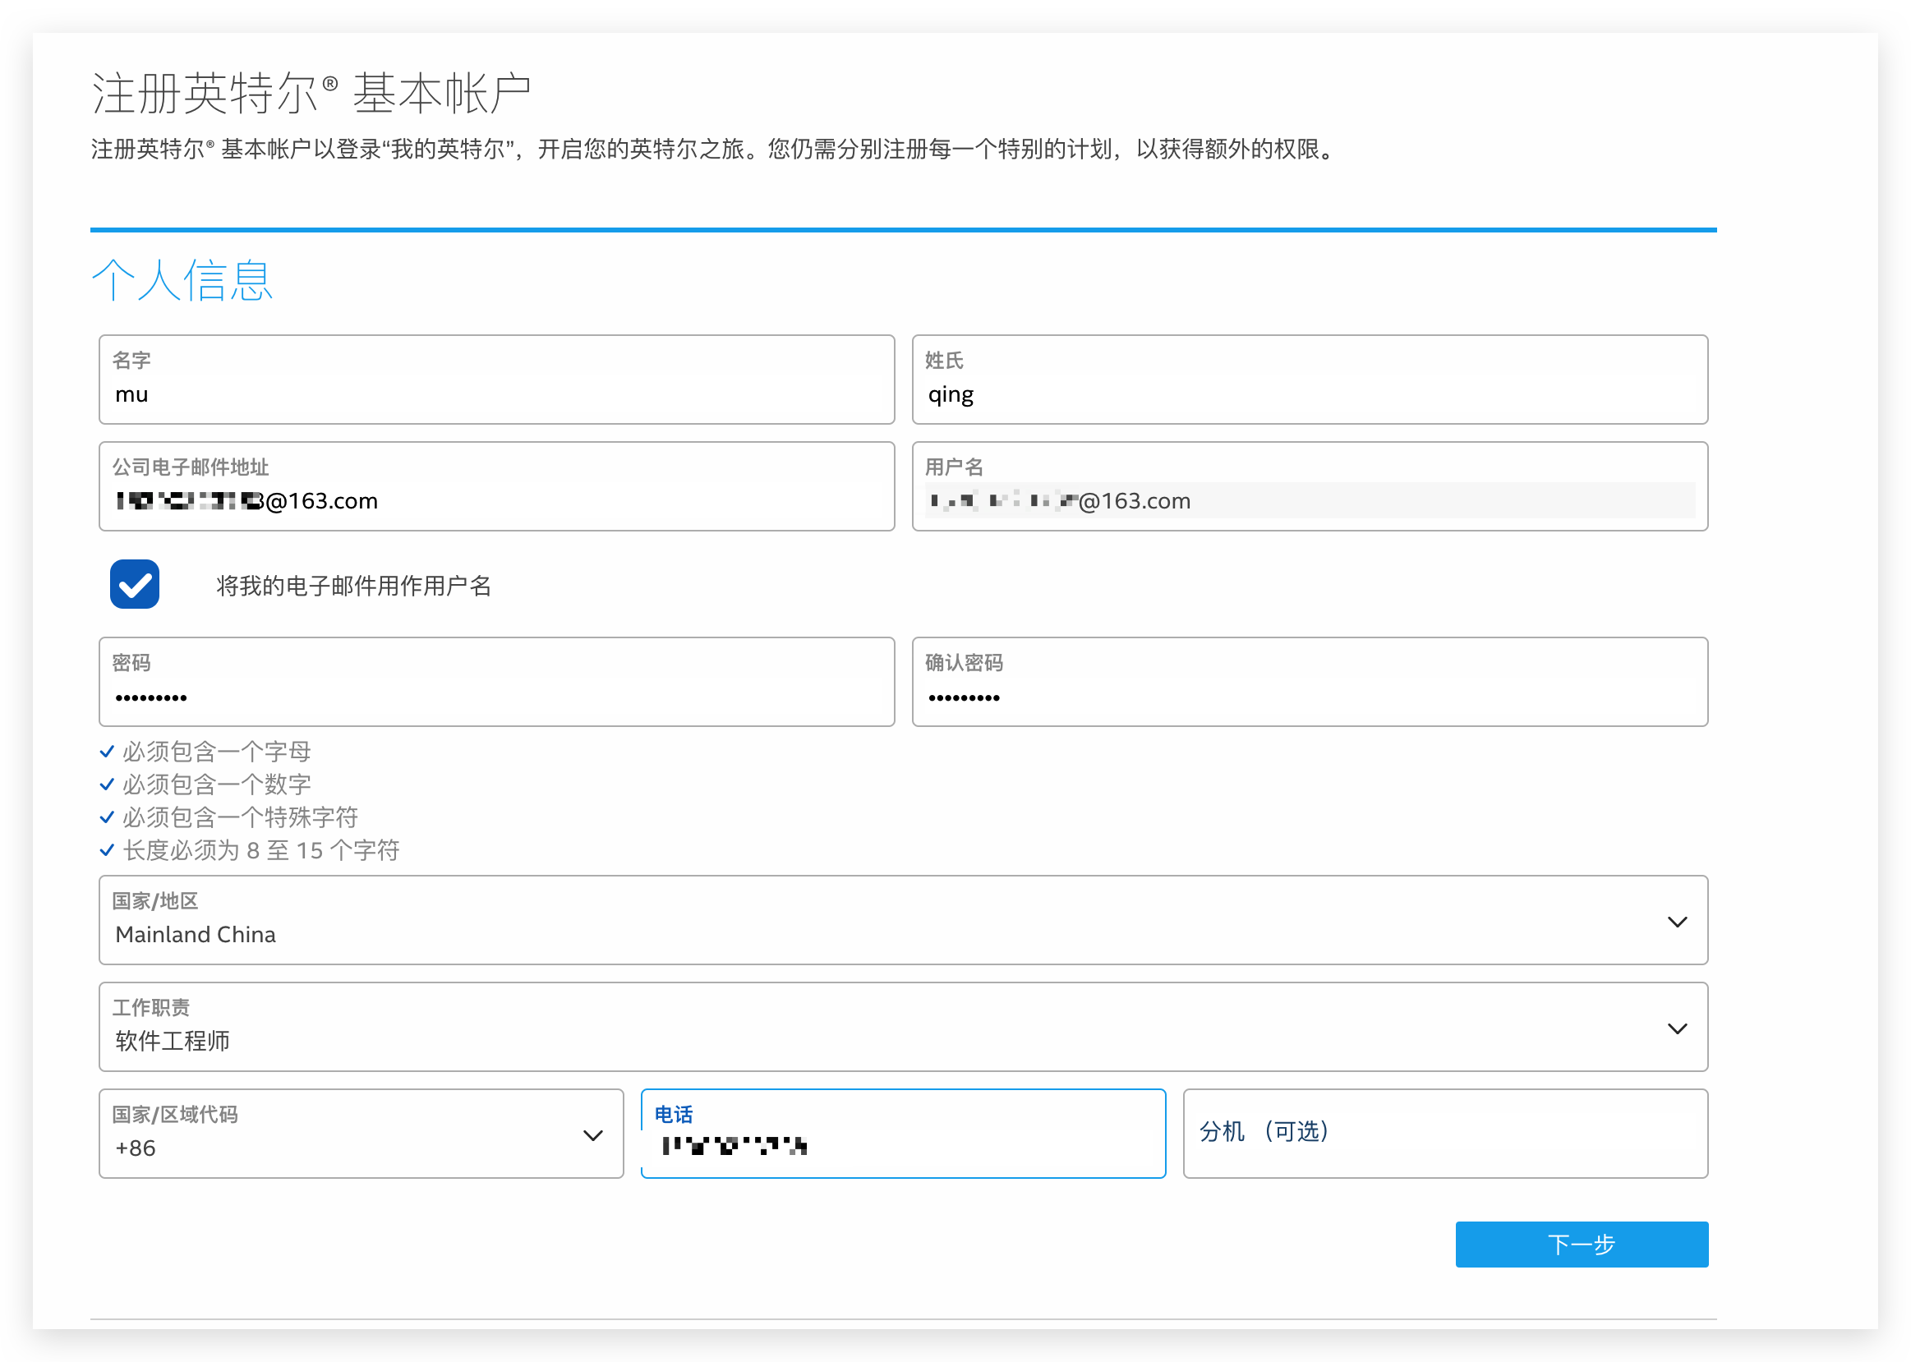1911x1362 pixels.
Task: Open the 国家/区域代码 +86 dropdown
Action: point(361,1134)
